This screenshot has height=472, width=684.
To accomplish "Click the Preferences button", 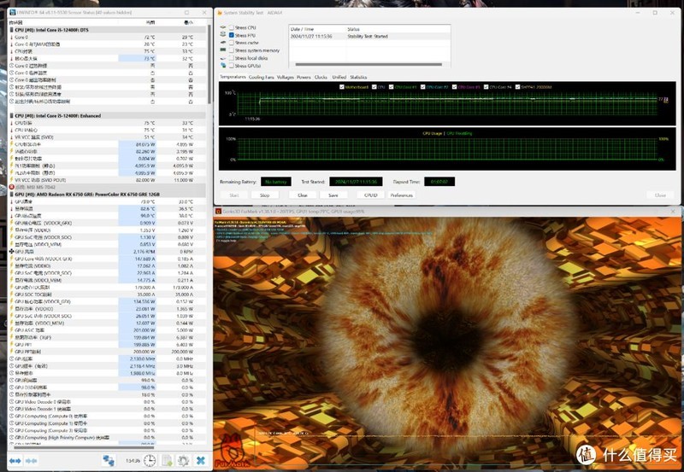I will 401,195.
